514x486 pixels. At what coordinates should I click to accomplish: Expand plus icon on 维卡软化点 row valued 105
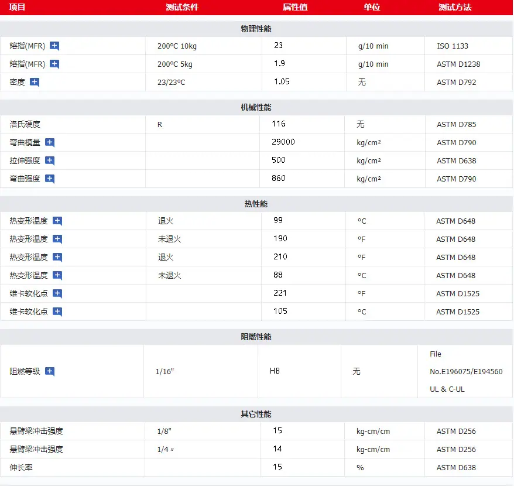tap(57, 312)
